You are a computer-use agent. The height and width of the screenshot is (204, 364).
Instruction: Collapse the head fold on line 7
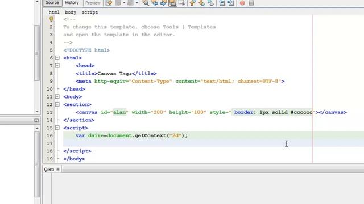(x=57, y=66)
